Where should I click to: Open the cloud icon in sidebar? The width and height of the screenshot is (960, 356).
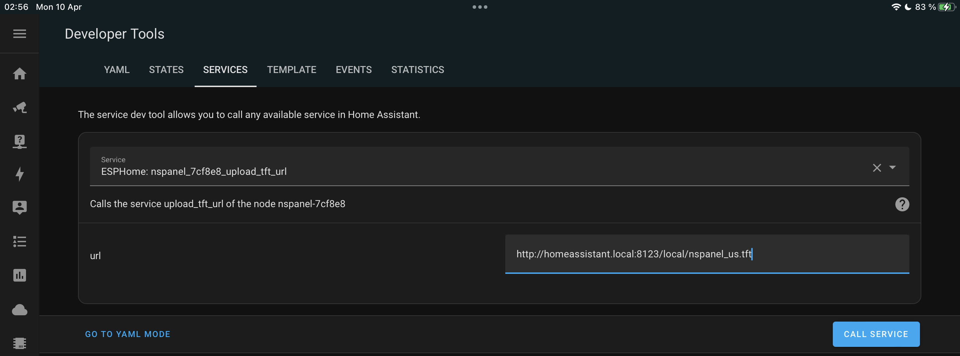[19, 310]
